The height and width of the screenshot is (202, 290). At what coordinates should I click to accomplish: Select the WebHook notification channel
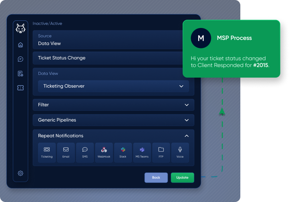(x=104, y=152)
